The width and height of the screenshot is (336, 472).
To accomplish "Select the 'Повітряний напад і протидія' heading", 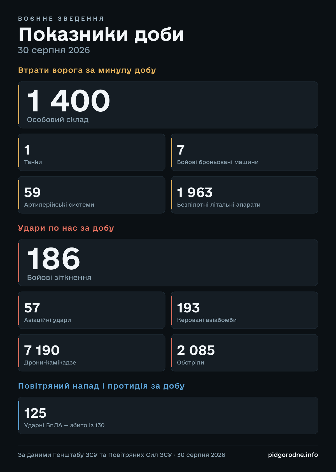I will (x=101, y=386).
